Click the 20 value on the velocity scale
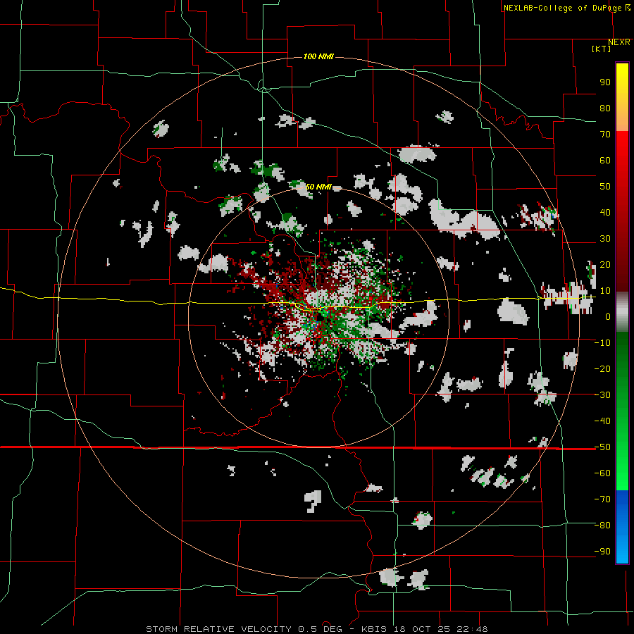This screenshot has height=634, width=634. tap(605, 264)
